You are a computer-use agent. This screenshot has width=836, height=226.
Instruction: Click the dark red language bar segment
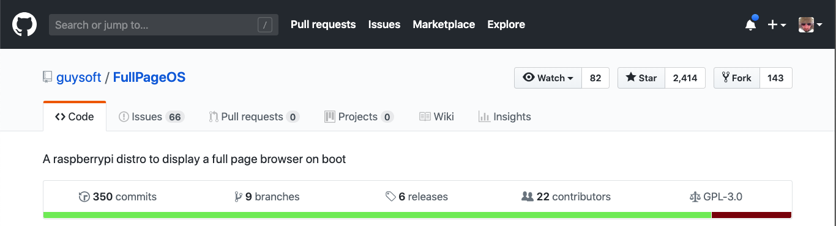coord(752,215)
